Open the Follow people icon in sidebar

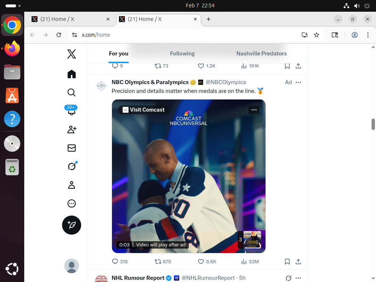tap(72, 130)
